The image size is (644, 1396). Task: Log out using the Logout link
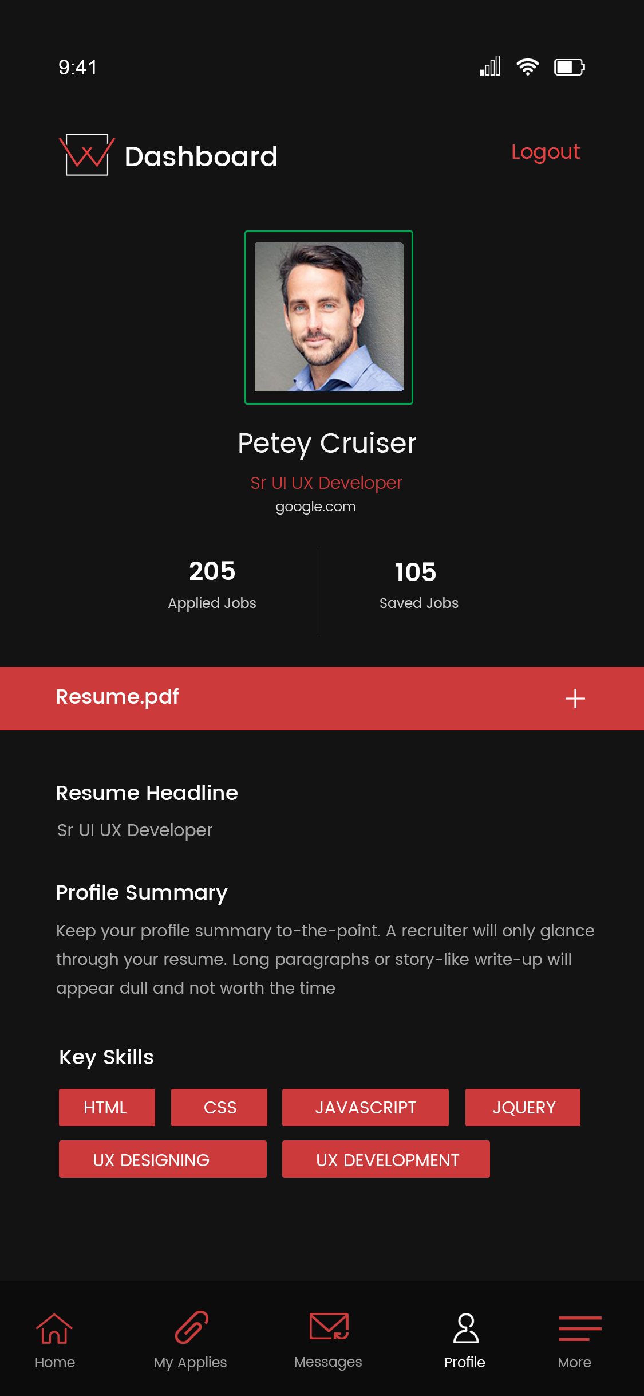tap(545, 152)
